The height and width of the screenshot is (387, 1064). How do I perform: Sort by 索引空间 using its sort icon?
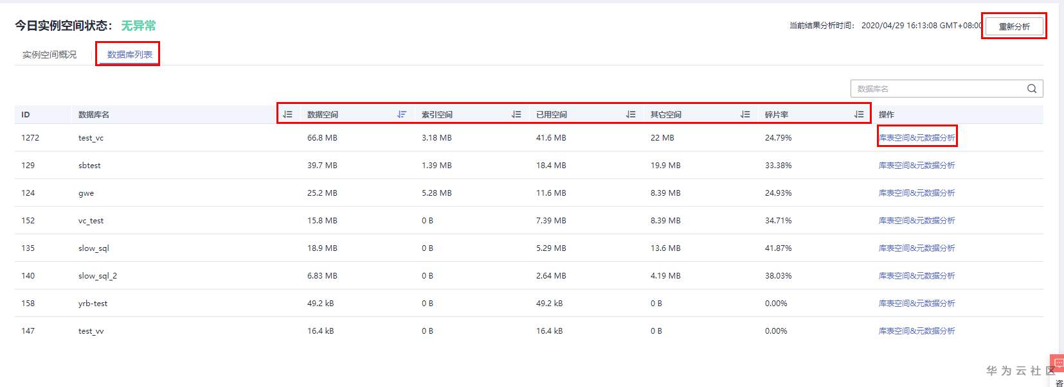tap(516, 114)
